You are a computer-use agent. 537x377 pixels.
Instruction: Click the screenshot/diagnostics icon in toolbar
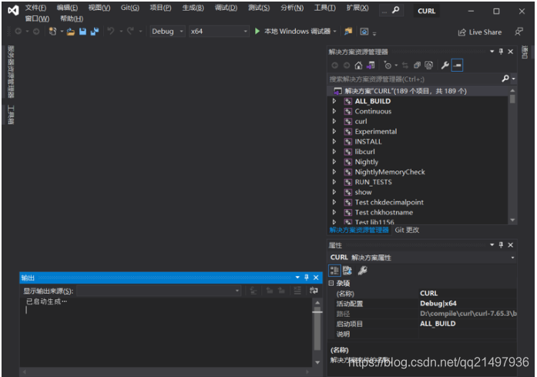(364, 32)
